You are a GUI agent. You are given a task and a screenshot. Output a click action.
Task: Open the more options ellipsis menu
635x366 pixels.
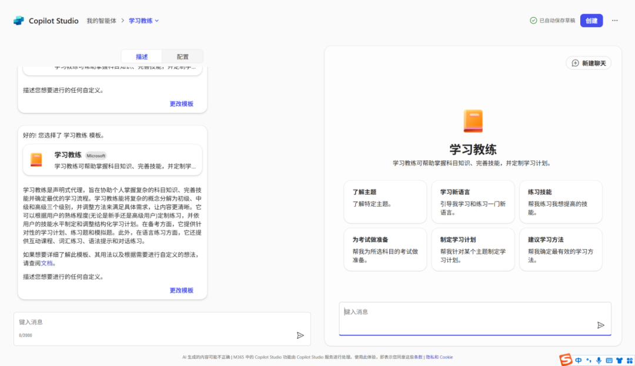pos(614,21)
